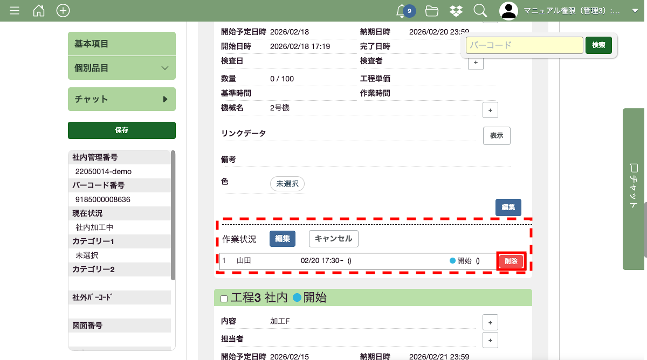Open the notification bell with badge 9
Screen dimensions: 647x360
(402, 11)
